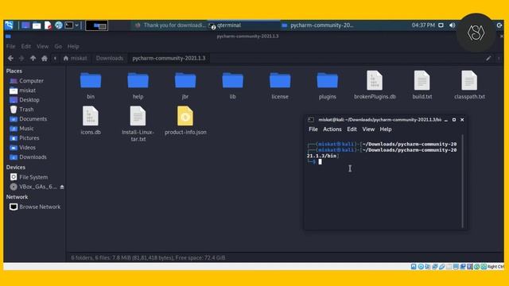This screenshot has height=286, width=509.
Task: Open the terminal window Actions menu
Action: pyautogui.click(x=332, y=129)
